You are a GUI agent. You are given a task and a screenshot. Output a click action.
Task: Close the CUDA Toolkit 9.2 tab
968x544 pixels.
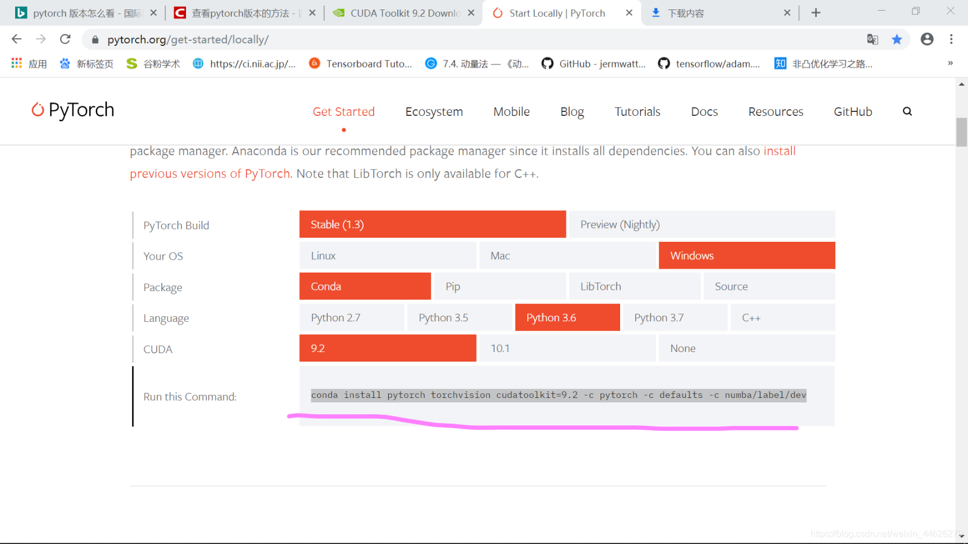471,13
